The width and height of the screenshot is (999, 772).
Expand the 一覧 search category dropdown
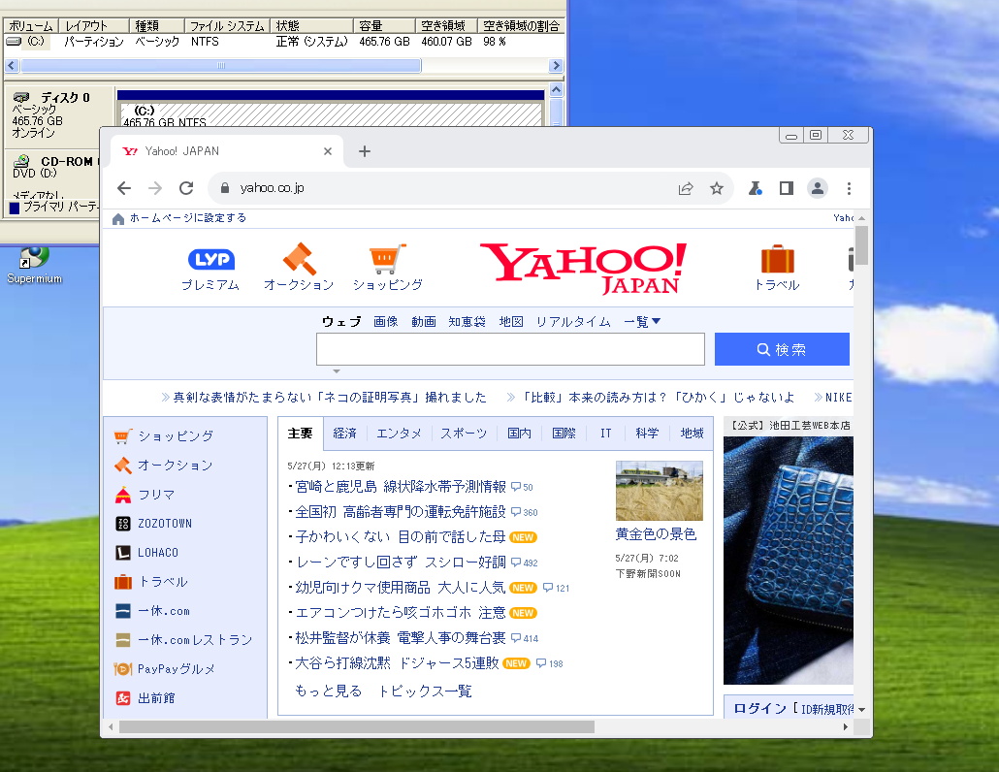tap(642, 322)
